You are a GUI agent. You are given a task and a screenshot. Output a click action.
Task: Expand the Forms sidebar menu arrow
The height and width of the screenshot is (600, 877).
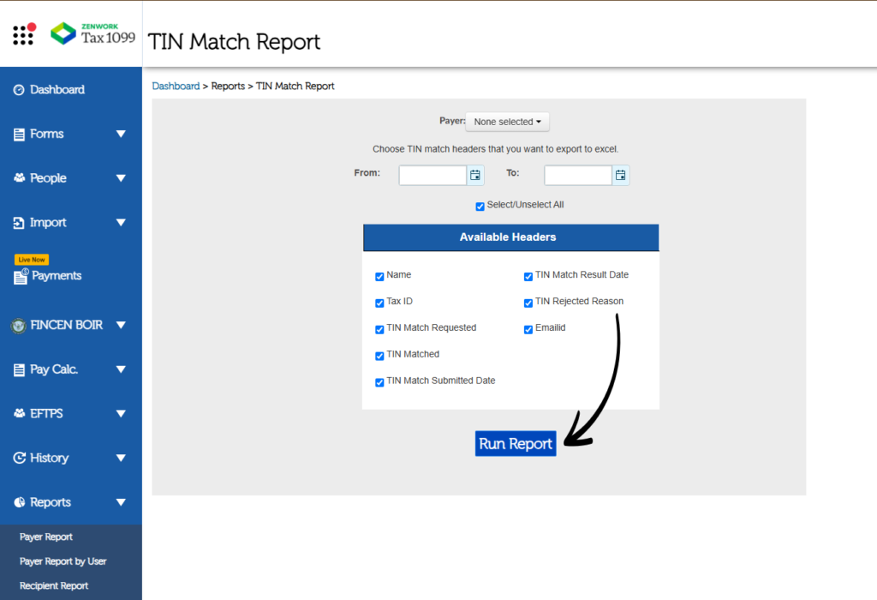click(121, 134)
